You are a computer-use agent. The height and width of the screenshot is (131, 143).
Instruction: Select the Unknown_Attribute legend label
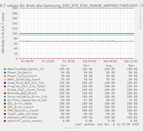point(22,117)
